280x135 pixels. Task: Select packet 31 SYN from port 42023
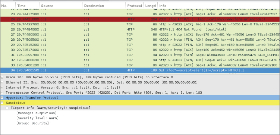click(x=140, y=55)
